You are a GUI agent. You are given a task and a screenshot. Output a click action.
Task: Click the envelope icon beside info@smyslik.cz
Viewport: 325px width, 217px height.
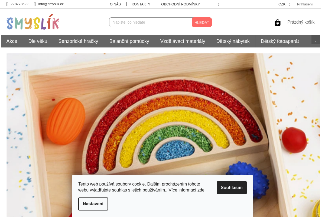[x=35, y=4]
